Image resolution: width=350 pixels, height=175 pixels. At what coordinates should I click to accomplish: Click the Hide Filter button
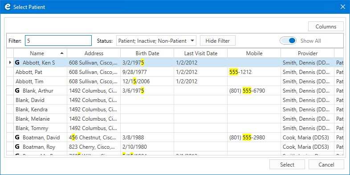pos(218,41)
